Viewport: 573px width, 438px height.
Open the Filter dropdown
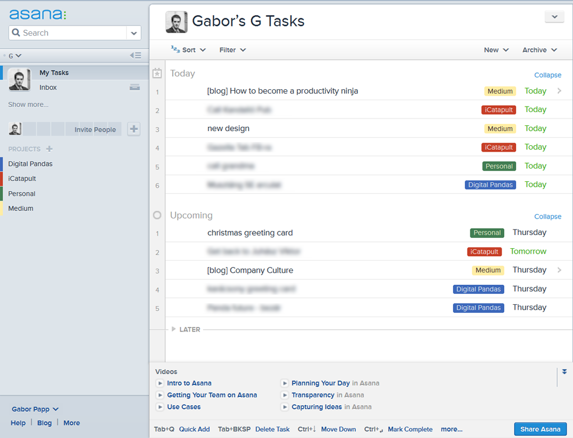click(x=232, y=50)
